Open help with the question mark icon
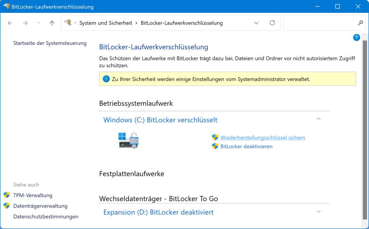The image size is (369, 229). [x=356, y=37]
